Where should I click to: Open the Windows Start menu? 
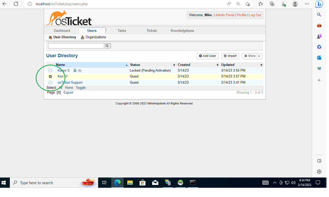click(x=4, y=183)
